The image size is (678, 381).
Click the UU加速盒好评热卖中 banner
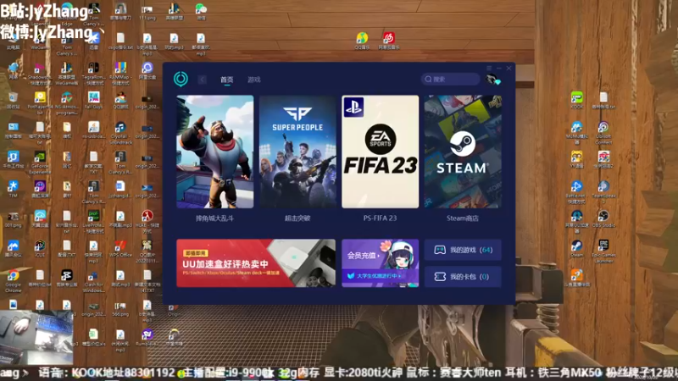(256, 263)
